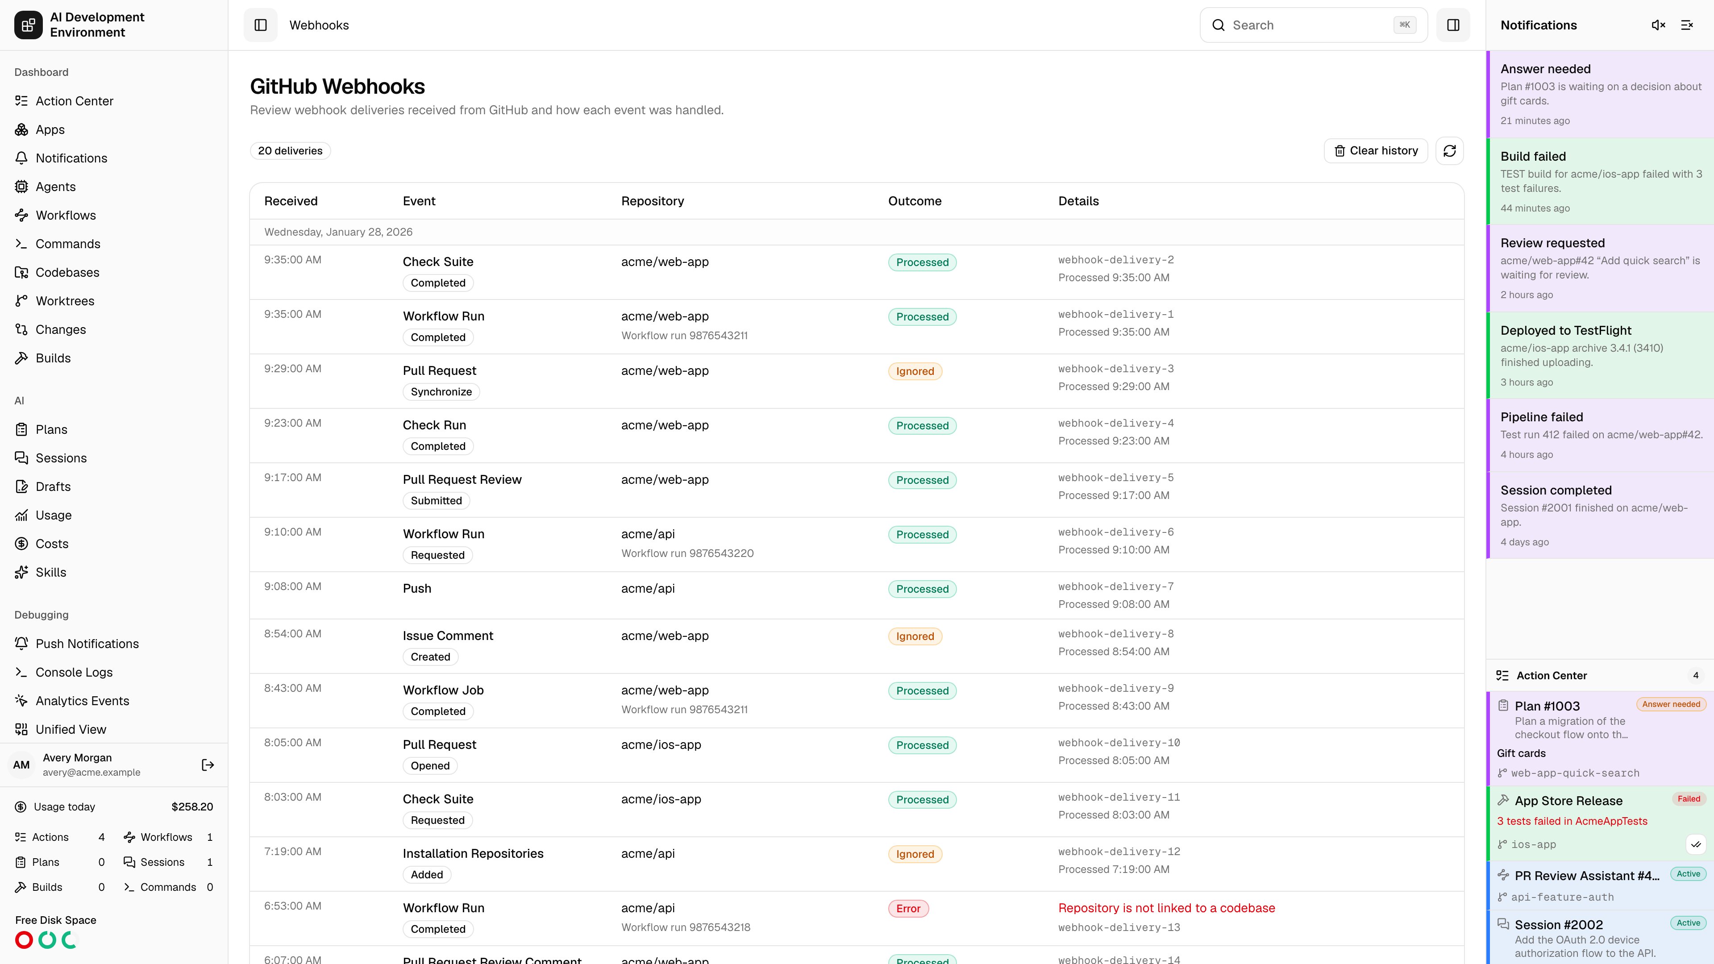
Task: Click the Drafts edit icon
Action: (21, 487)
